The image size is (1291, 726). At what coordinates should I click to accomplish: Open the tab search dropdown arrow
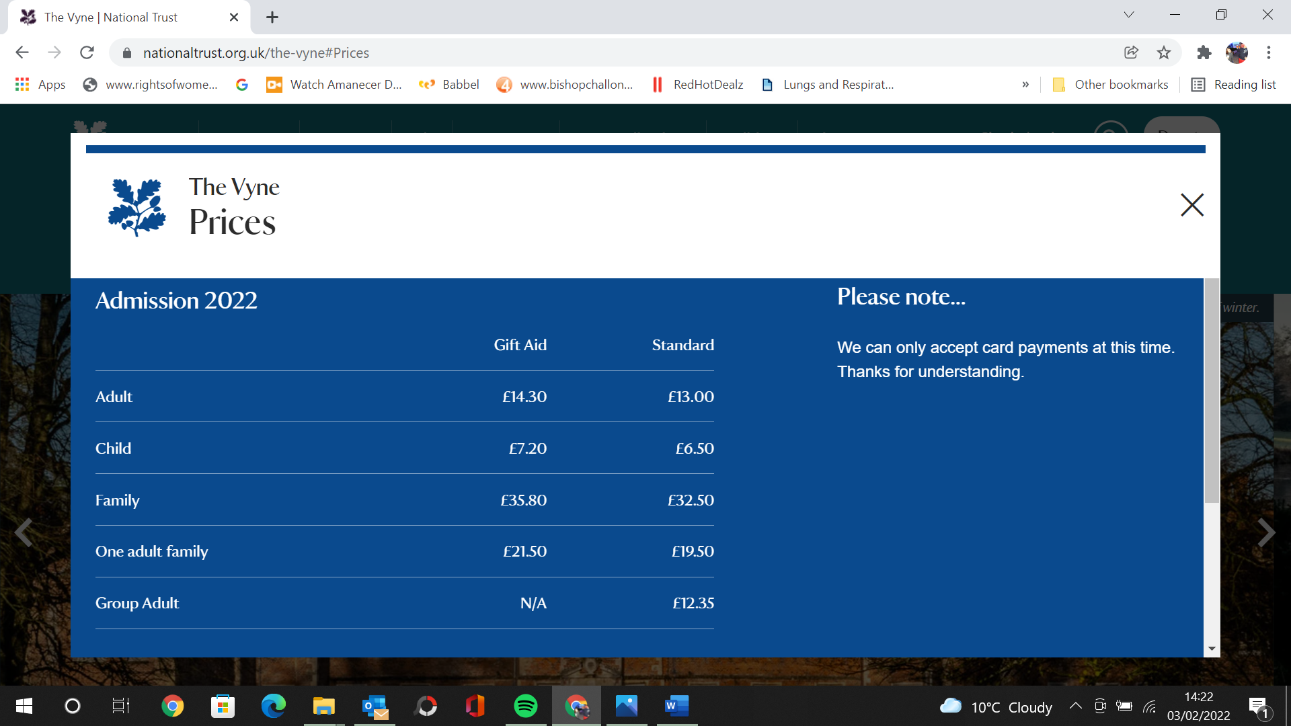click(1129, 15)
